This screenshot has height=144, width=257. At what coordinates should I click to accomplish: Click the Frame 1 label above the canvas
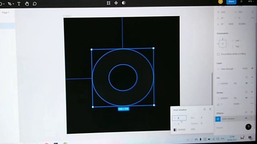coord(67,16)
